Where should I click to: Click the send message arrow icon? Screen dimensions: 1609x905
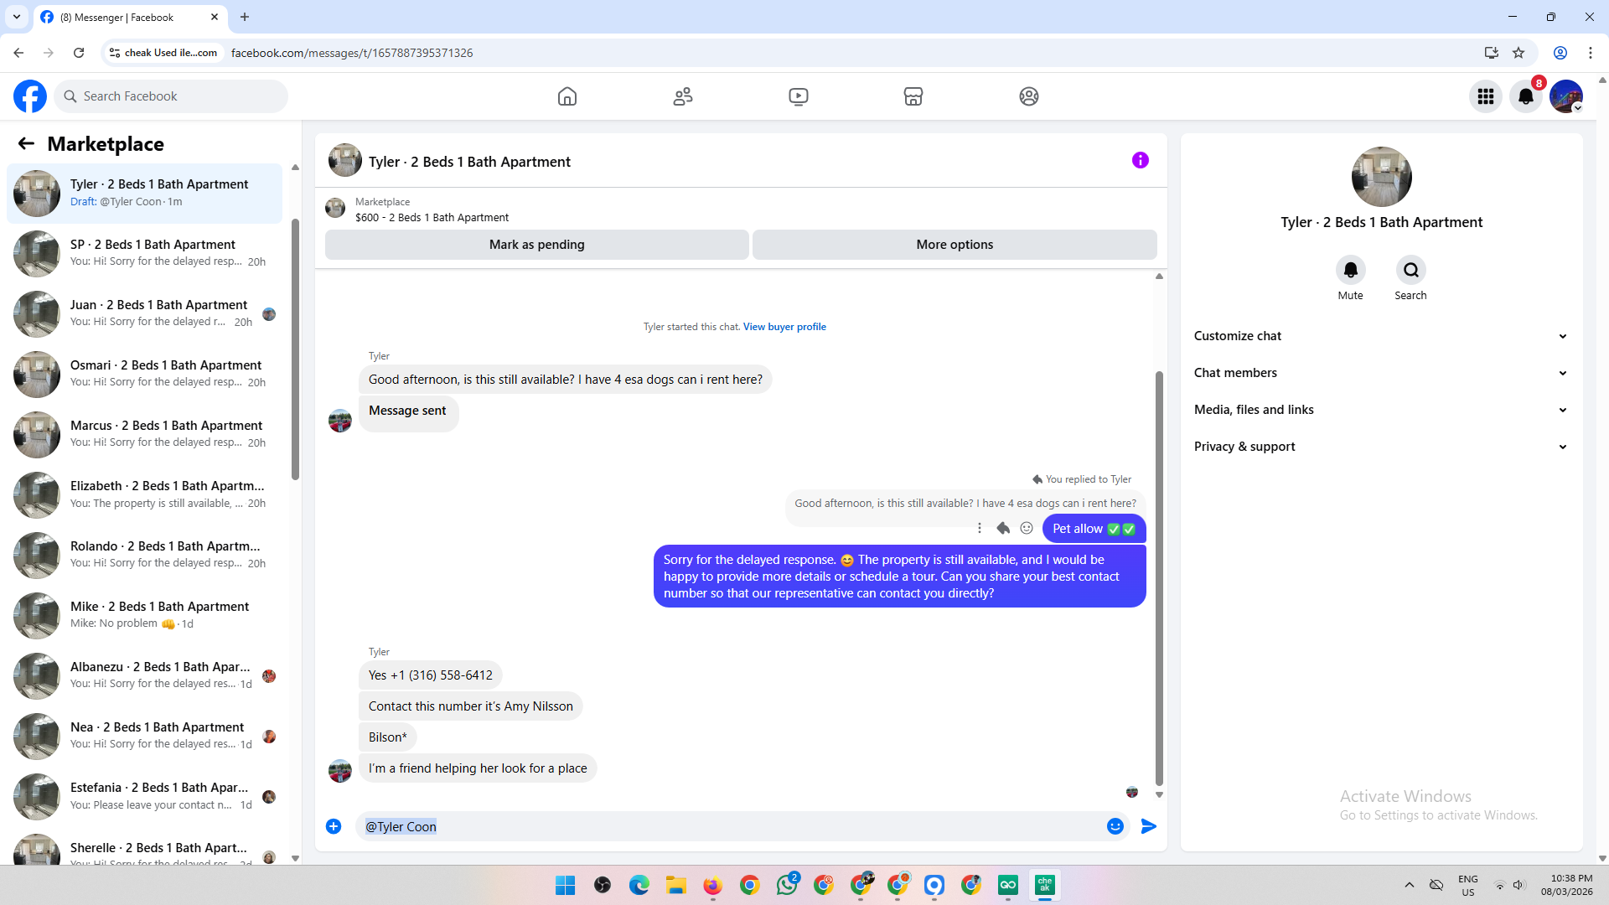pyautogui.click(x=1148, y=826)
